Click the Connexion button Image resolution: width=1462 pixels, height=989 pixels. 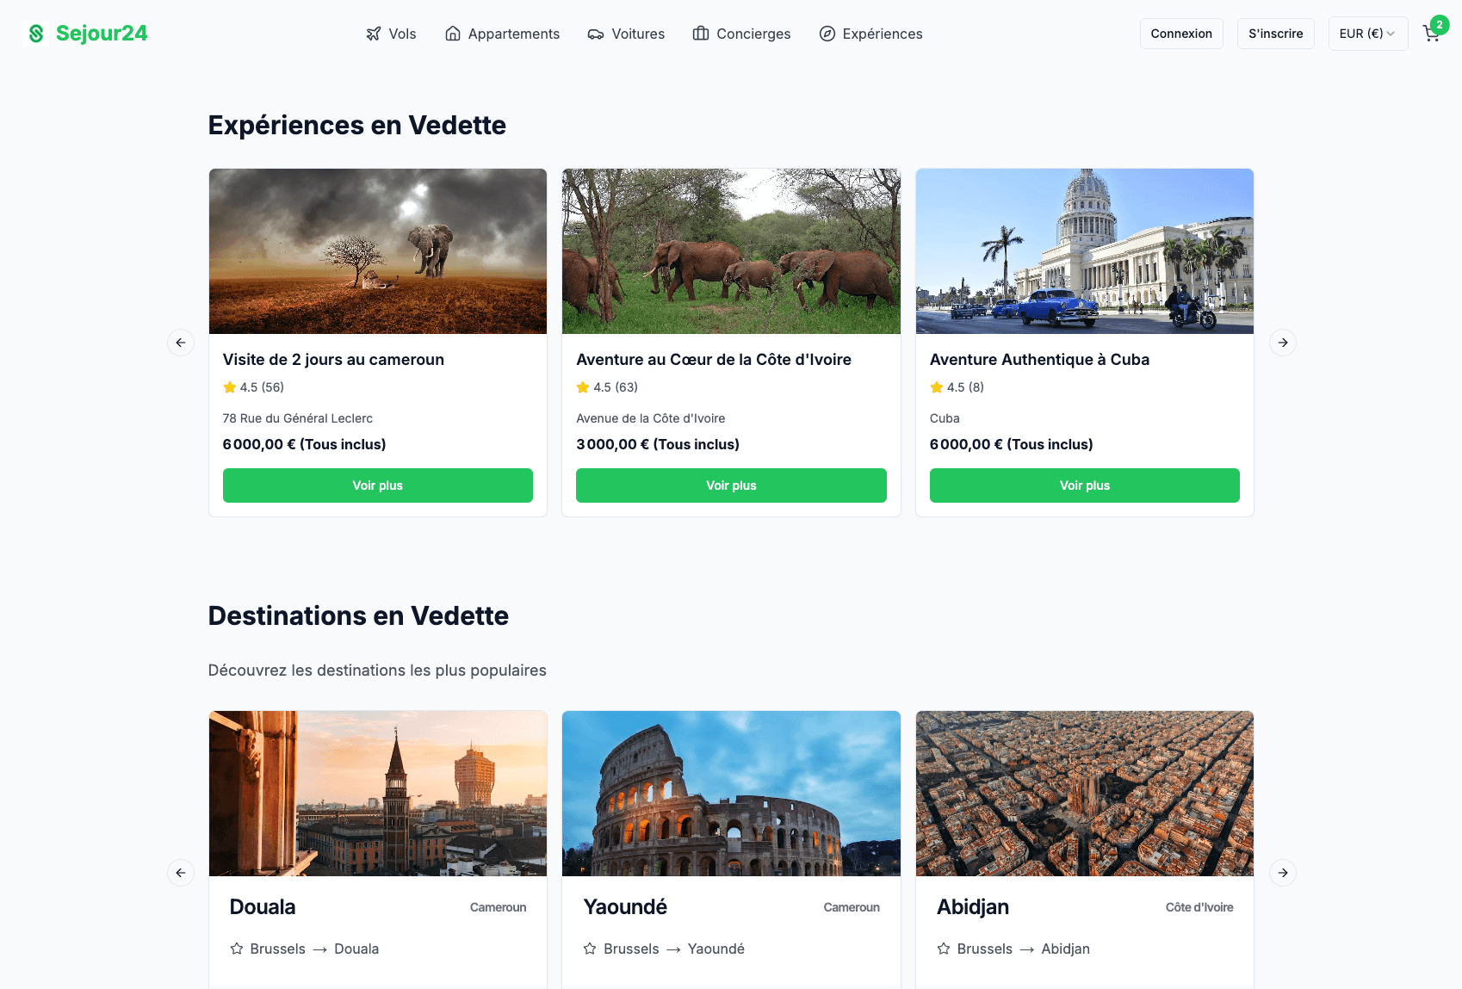click(1180, 34)
